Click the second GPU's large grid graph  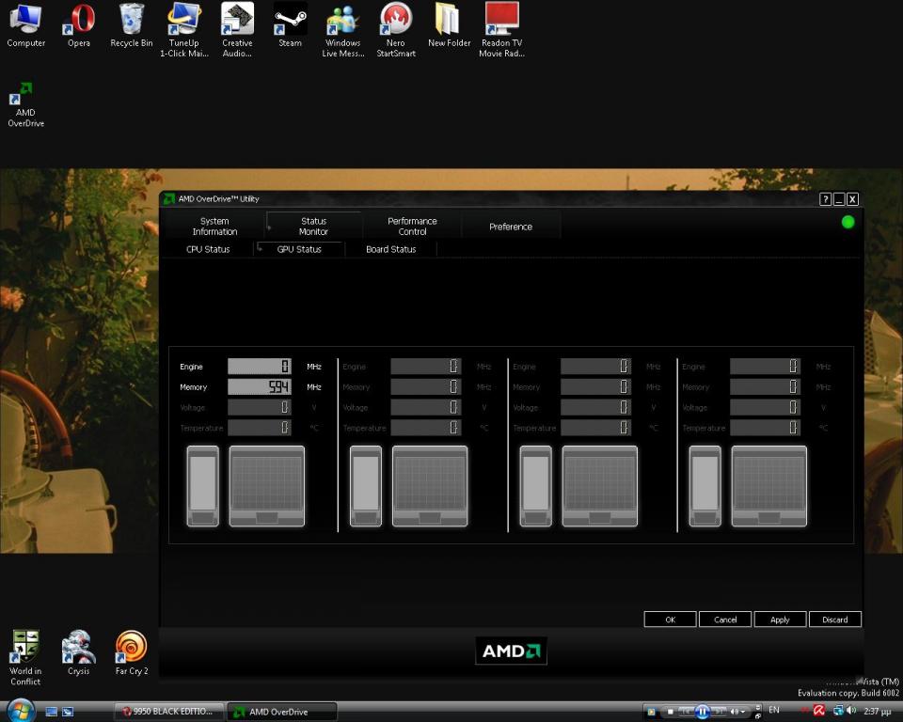point(430,486)
